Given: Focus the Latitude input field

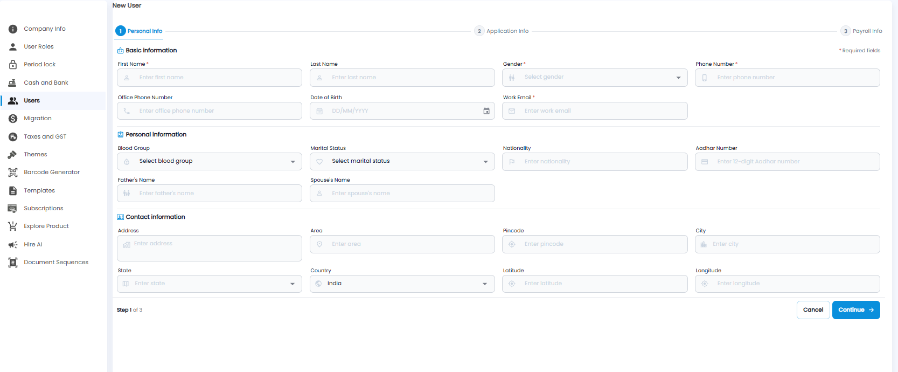Looking at the screenshot, I should (x=595, y=284).
